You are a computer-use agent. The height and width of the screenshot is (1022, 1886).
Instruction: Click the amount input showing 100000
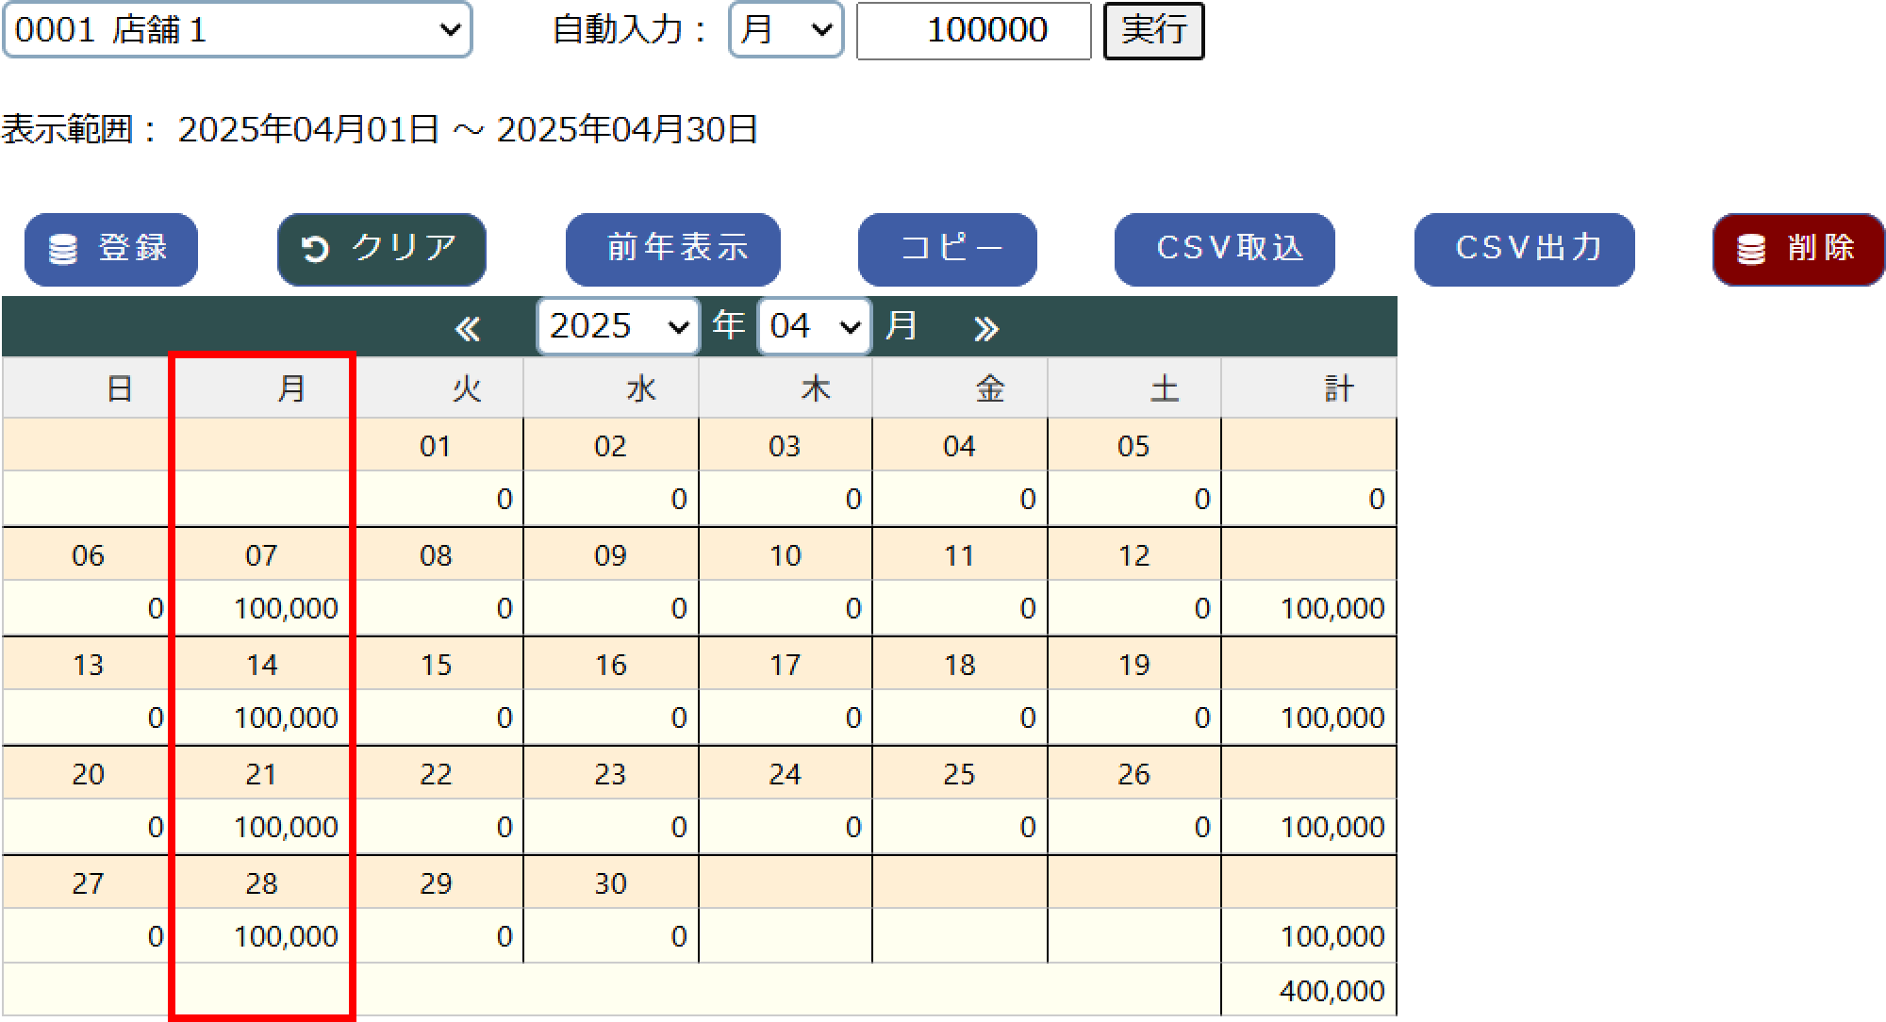point(973,29)
